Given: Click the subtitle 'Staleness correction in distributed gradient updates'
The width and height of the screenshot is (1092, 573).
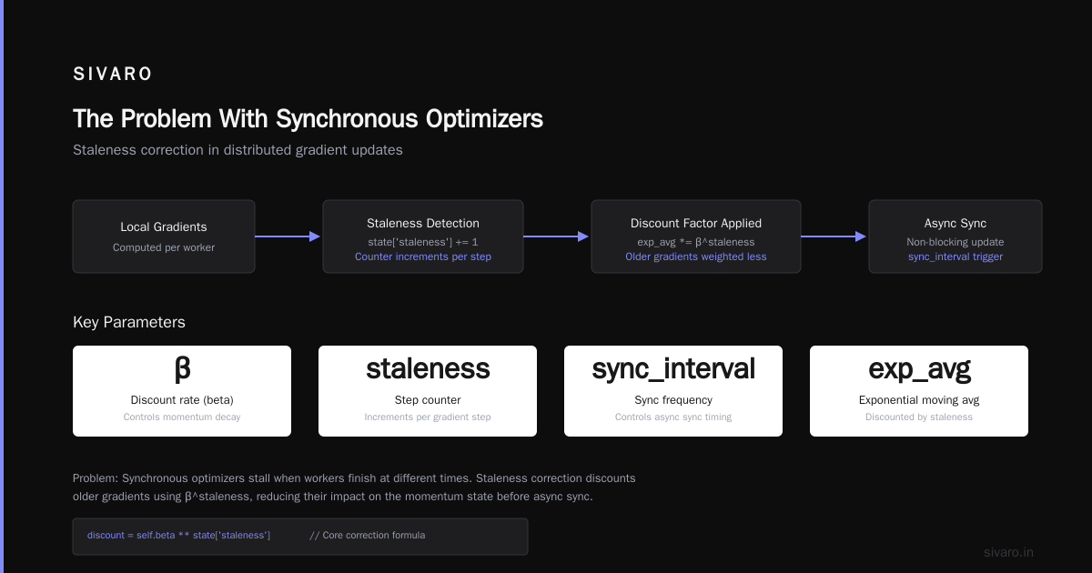Looking at the screenshot, I should coord(238,150).
